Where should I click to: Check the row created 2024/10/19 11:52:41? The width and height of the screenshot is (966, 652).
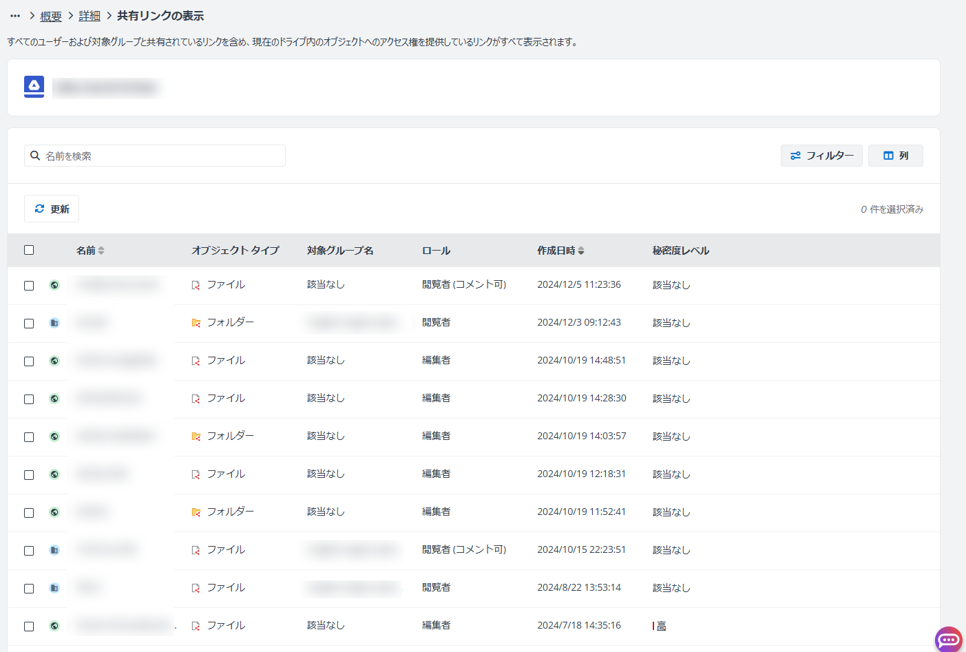[29, 513]
